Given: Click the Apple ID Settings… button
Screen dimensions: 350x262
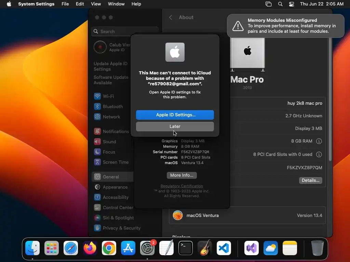Looking at the screenshot, I should [x=175, y=115].
